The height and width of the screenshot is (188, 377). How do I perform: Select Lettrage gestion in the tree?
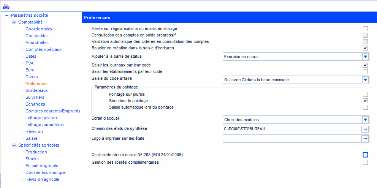click(x=41, y=118)
